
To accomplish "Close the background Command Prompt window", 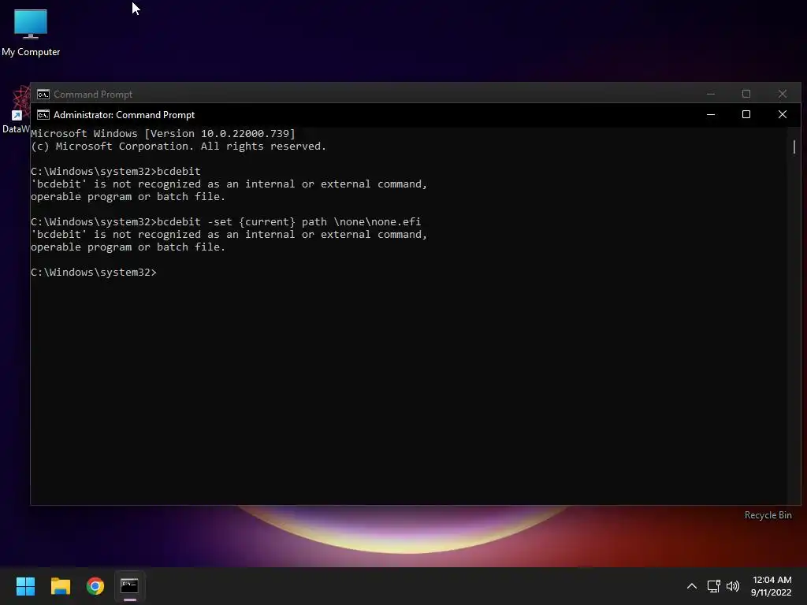I will 783,94.
